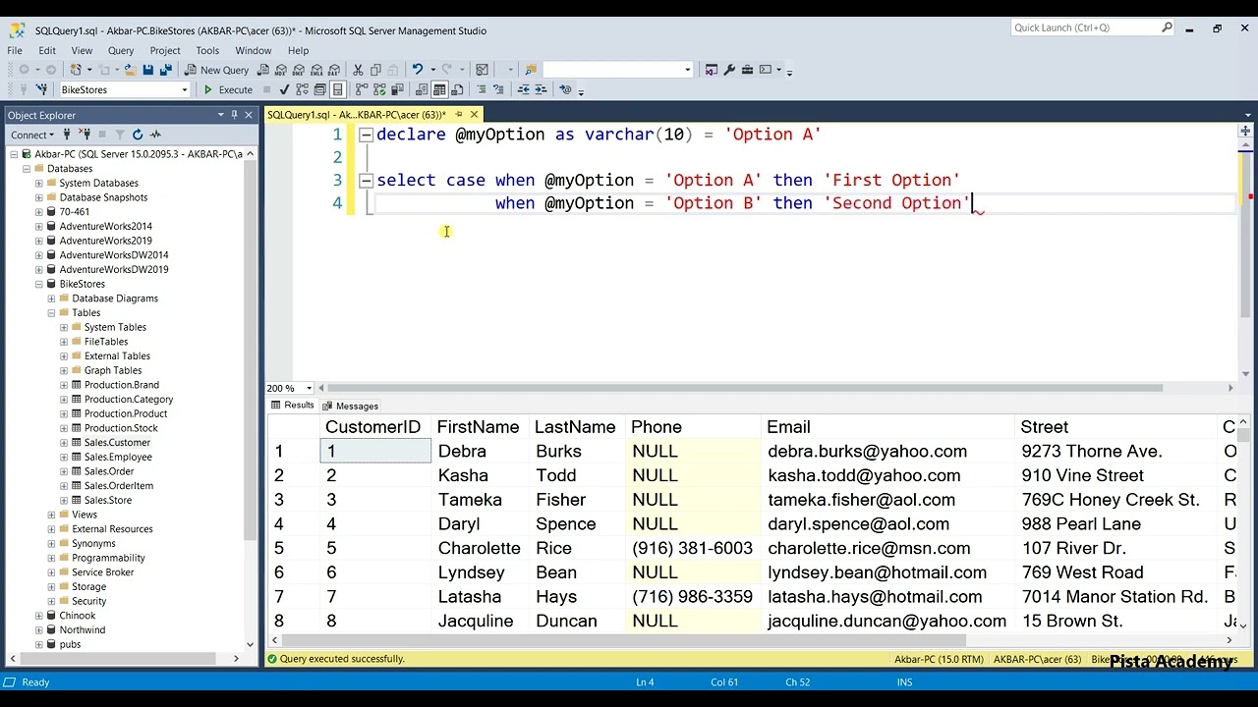
Task: Click the Uncomment selected lines icon
Action: (x=500, y=89)
